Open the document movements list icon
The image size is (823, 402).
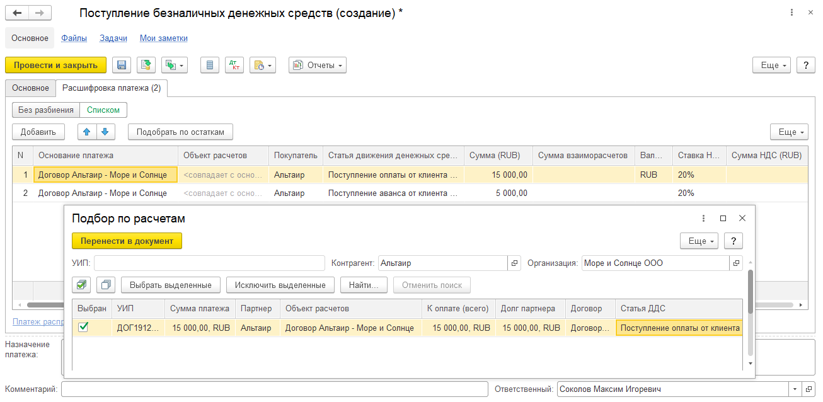click(x=210, y=65)
